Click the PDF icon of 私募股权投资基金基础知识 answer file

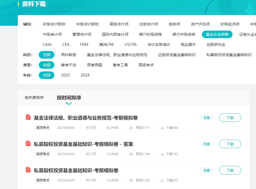[x=28, y=144]
